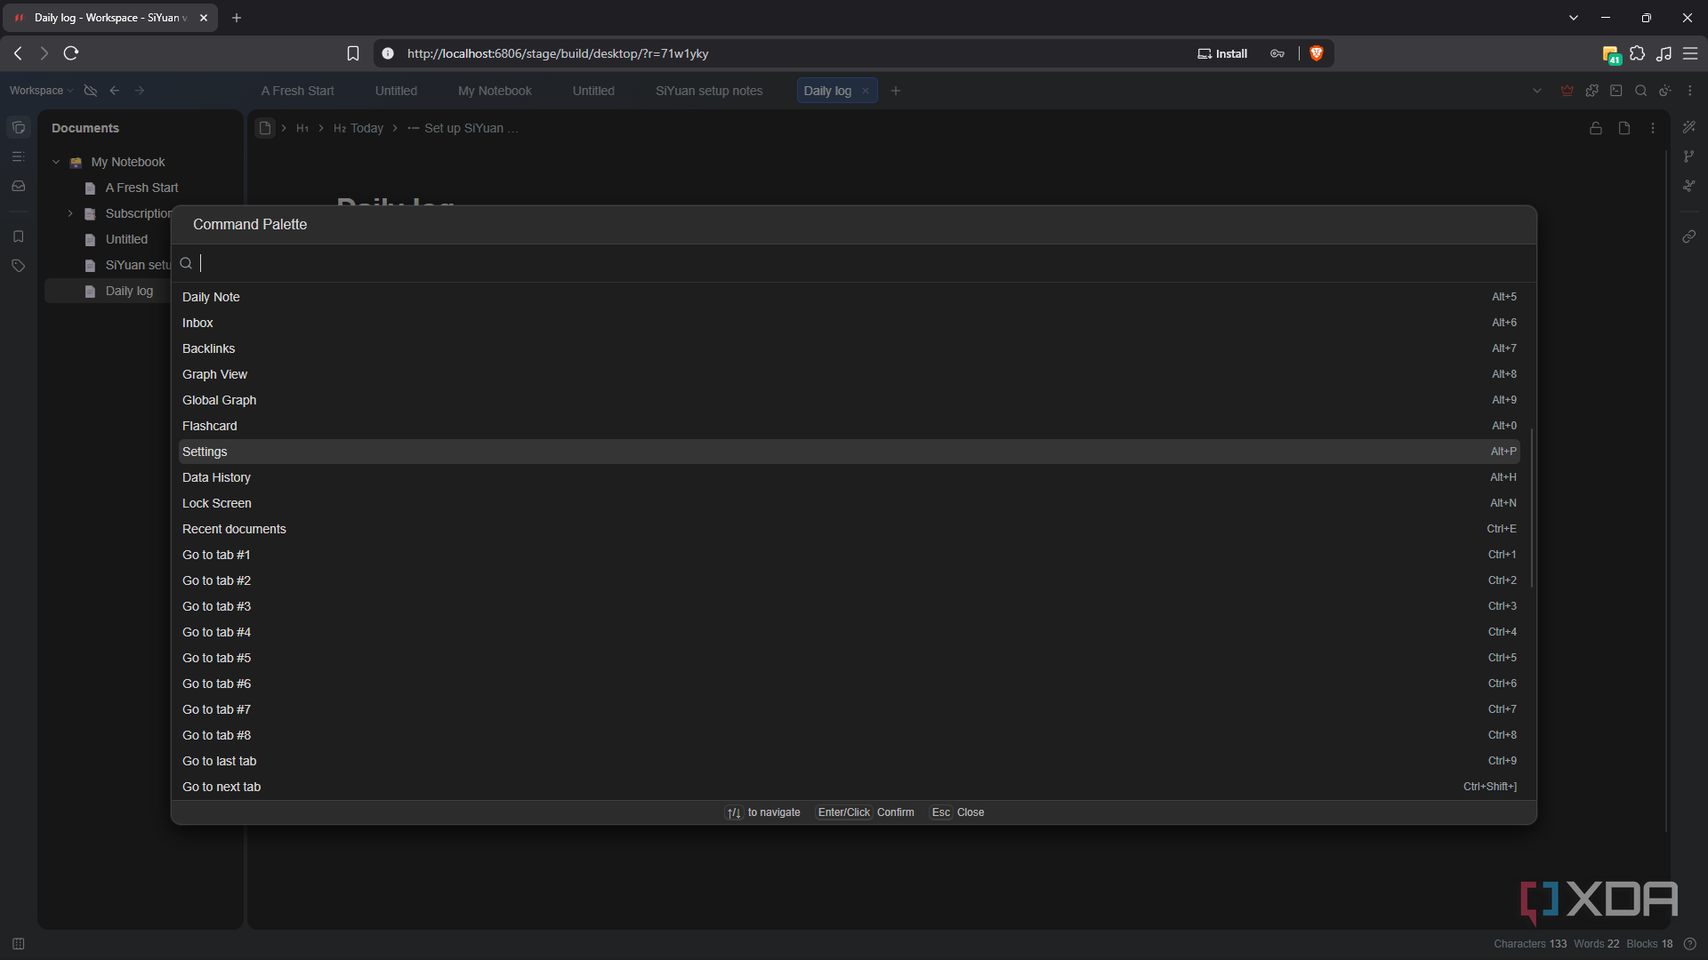Open the help icon in status bar
This screenshot has height=960, width=1708.
[x=1690, y=944]
